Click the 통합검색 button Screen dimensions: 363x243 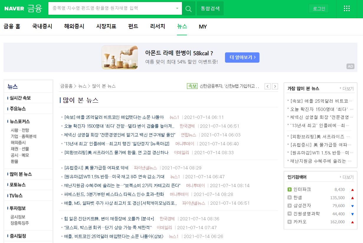(210, 9)
